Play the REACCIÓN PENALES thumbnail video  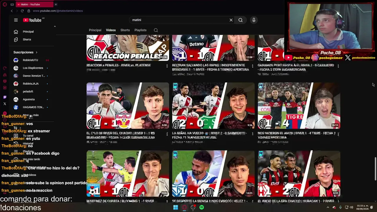(128, 48)
